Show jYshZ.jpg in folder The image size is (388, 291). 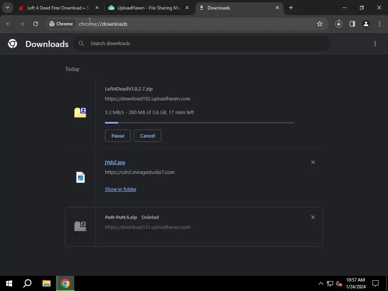click(120, 189)
